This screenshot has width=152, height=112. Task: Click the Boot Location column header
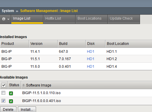click(129, 44)
